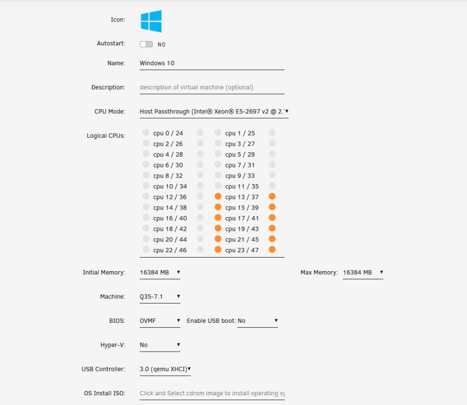The height and width of the screenshot is (405, 467).
Task: Check cpu 8 circle left of 'cpu 8 / 32'
Action: click(x=146, y=175)
